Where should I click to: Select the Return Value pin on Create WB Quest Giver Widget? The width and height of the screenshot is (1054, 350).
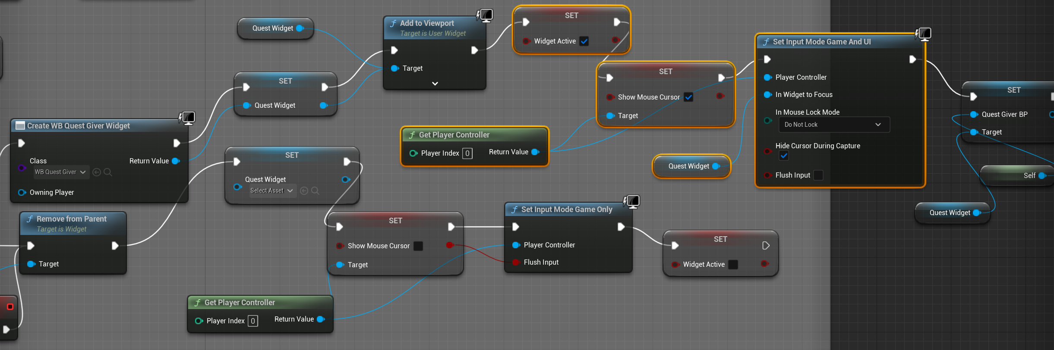pyautogui.click(x=176, y=161)
